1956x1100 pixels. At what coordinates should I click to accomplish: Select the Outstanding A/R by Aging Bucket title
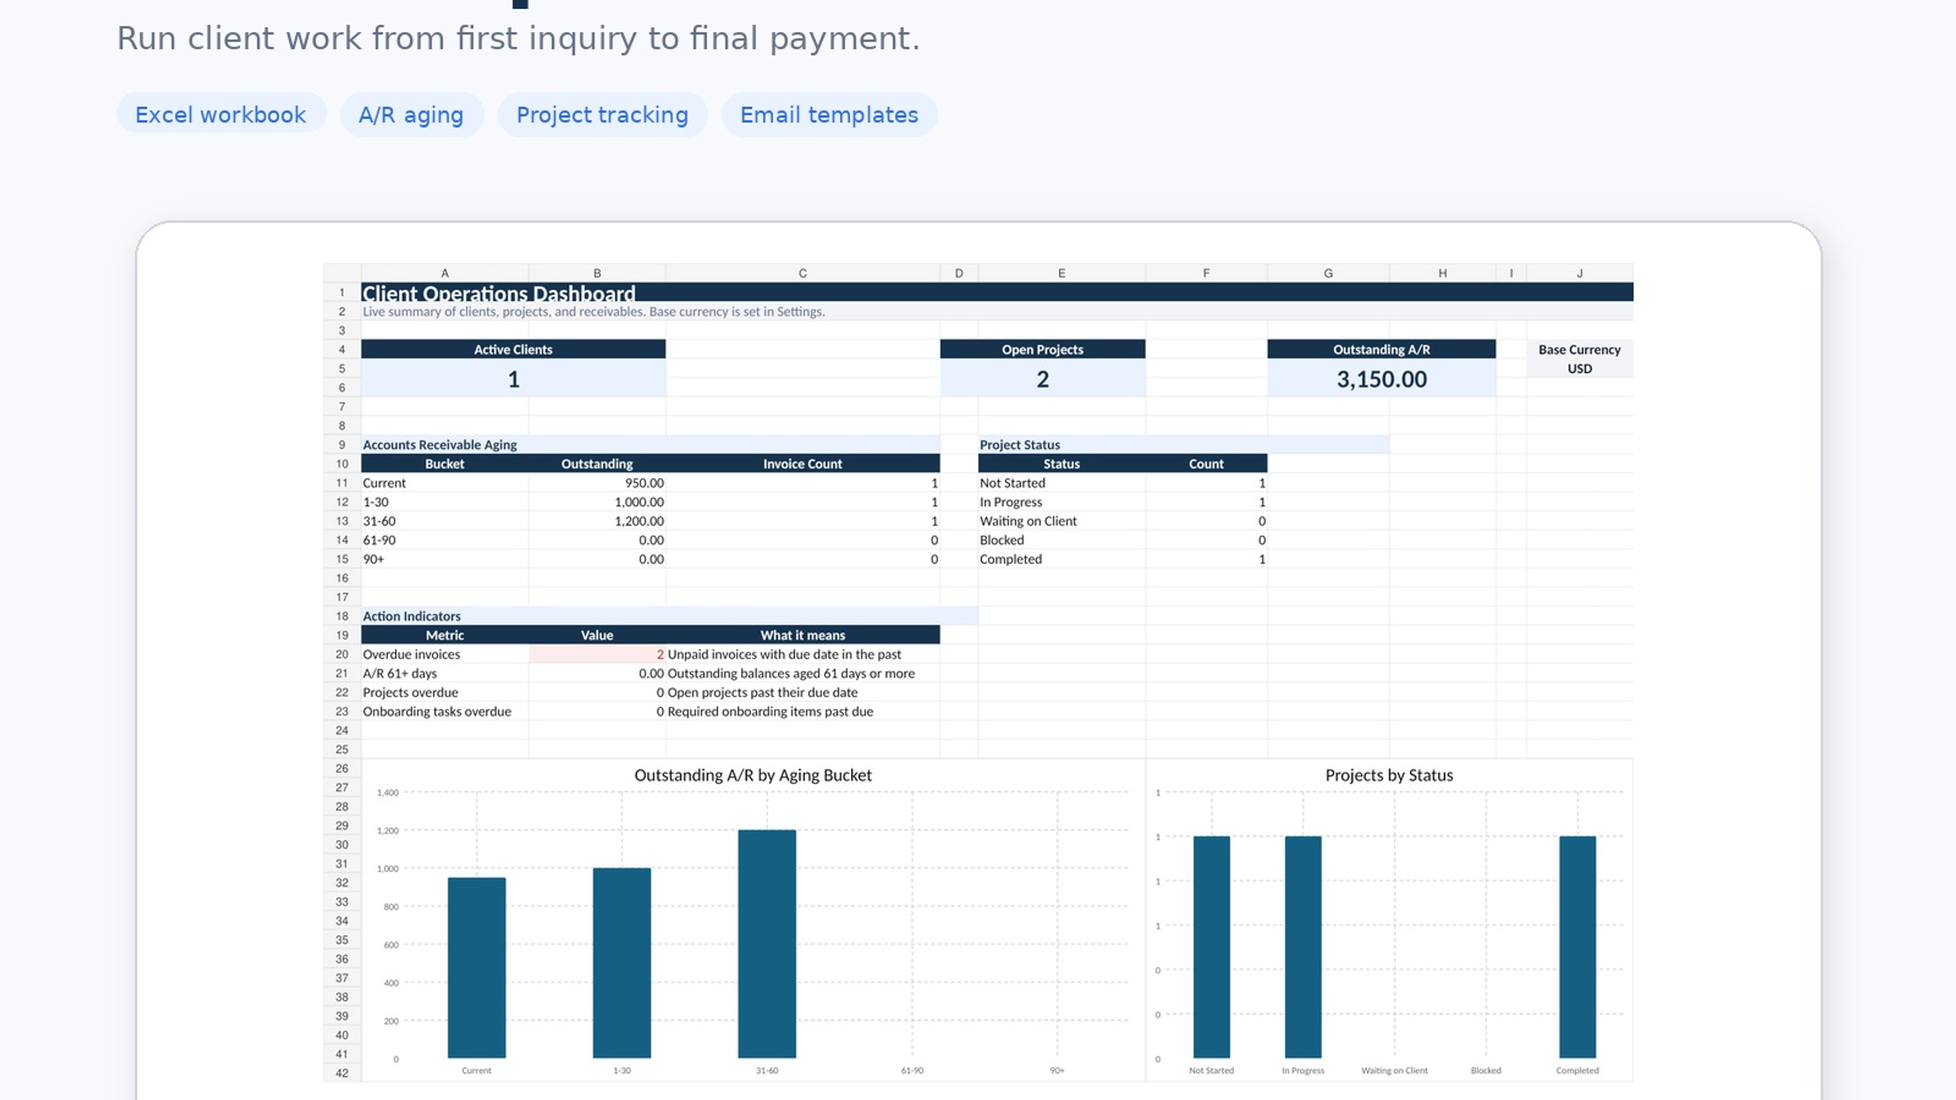click(x=753, y=775)
